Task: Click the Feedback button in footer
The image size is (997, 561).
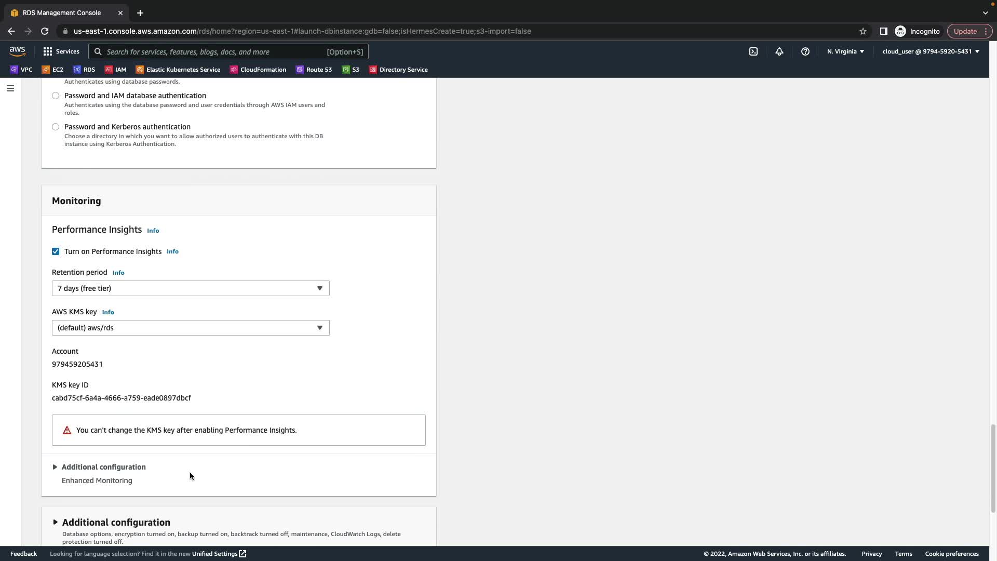Action: click(x=23, y=554)
